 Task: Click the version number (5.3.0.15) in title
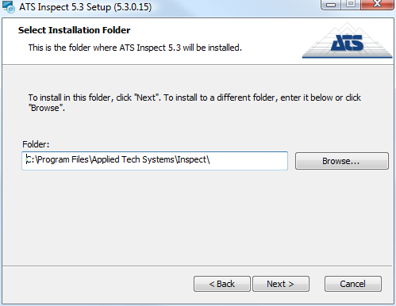[133, 7]
